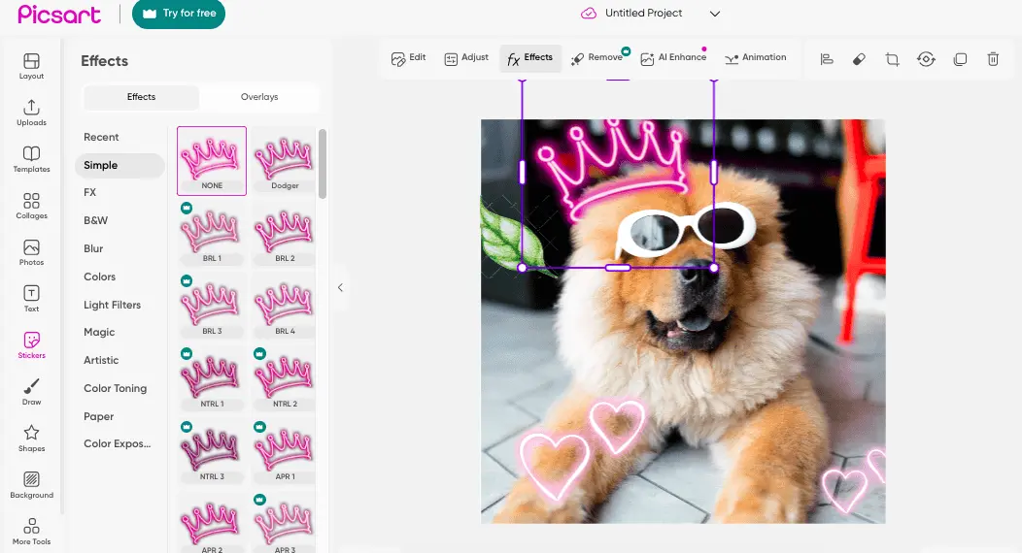Apply the NTRL 3 effect
Image resolution: width=1022 pixels, height=553 pixels.
[212, 452]
